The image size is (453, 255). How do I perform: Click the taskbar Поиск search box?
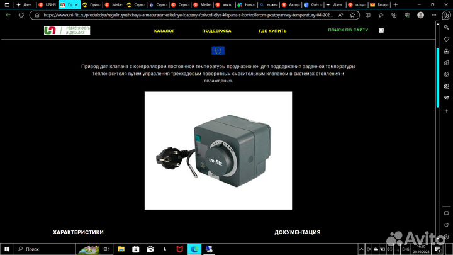click(x=45, y=249)
